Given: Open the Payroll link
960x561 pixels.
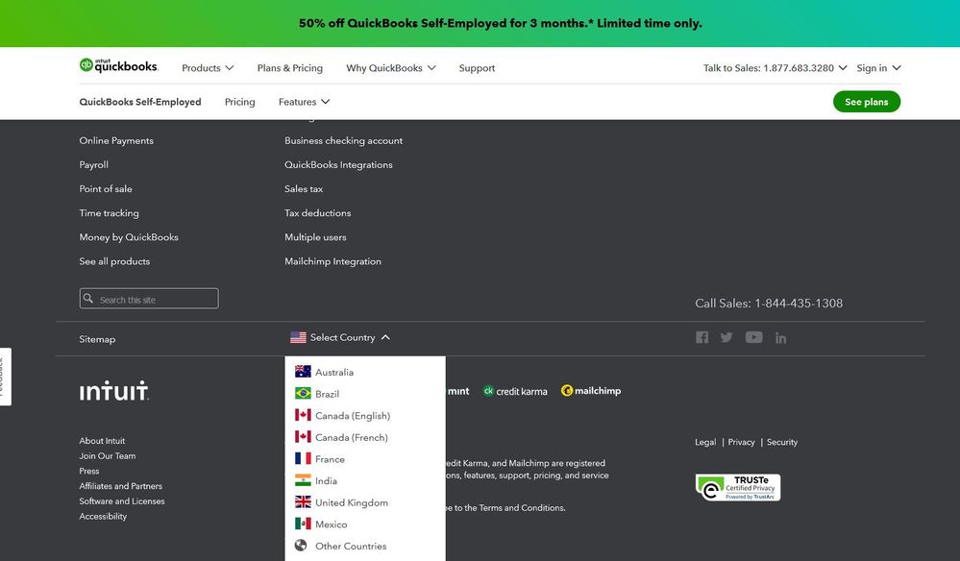Looking at the screenshot, I should (93, 164).
